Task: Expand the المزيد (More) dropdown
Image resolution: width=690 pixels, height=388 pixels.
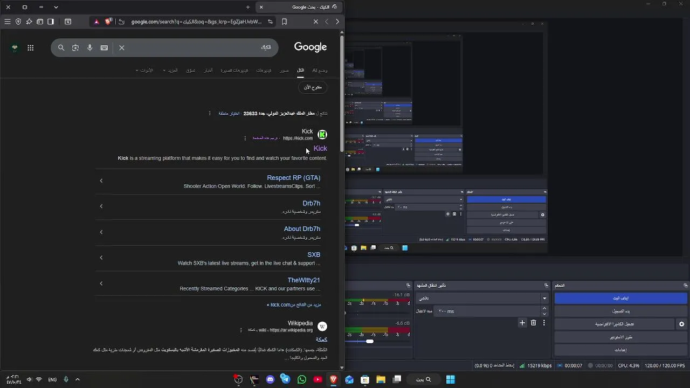Action: tap(170, 70)
